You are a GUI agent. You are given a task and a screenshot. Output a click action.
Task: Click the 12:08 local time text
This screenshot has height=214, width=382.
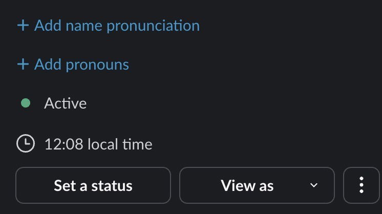pyautogui.click(x=98, y=144)
